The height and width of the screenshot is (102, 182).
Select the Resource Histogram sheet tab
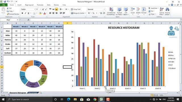click(x=18, y=93)
